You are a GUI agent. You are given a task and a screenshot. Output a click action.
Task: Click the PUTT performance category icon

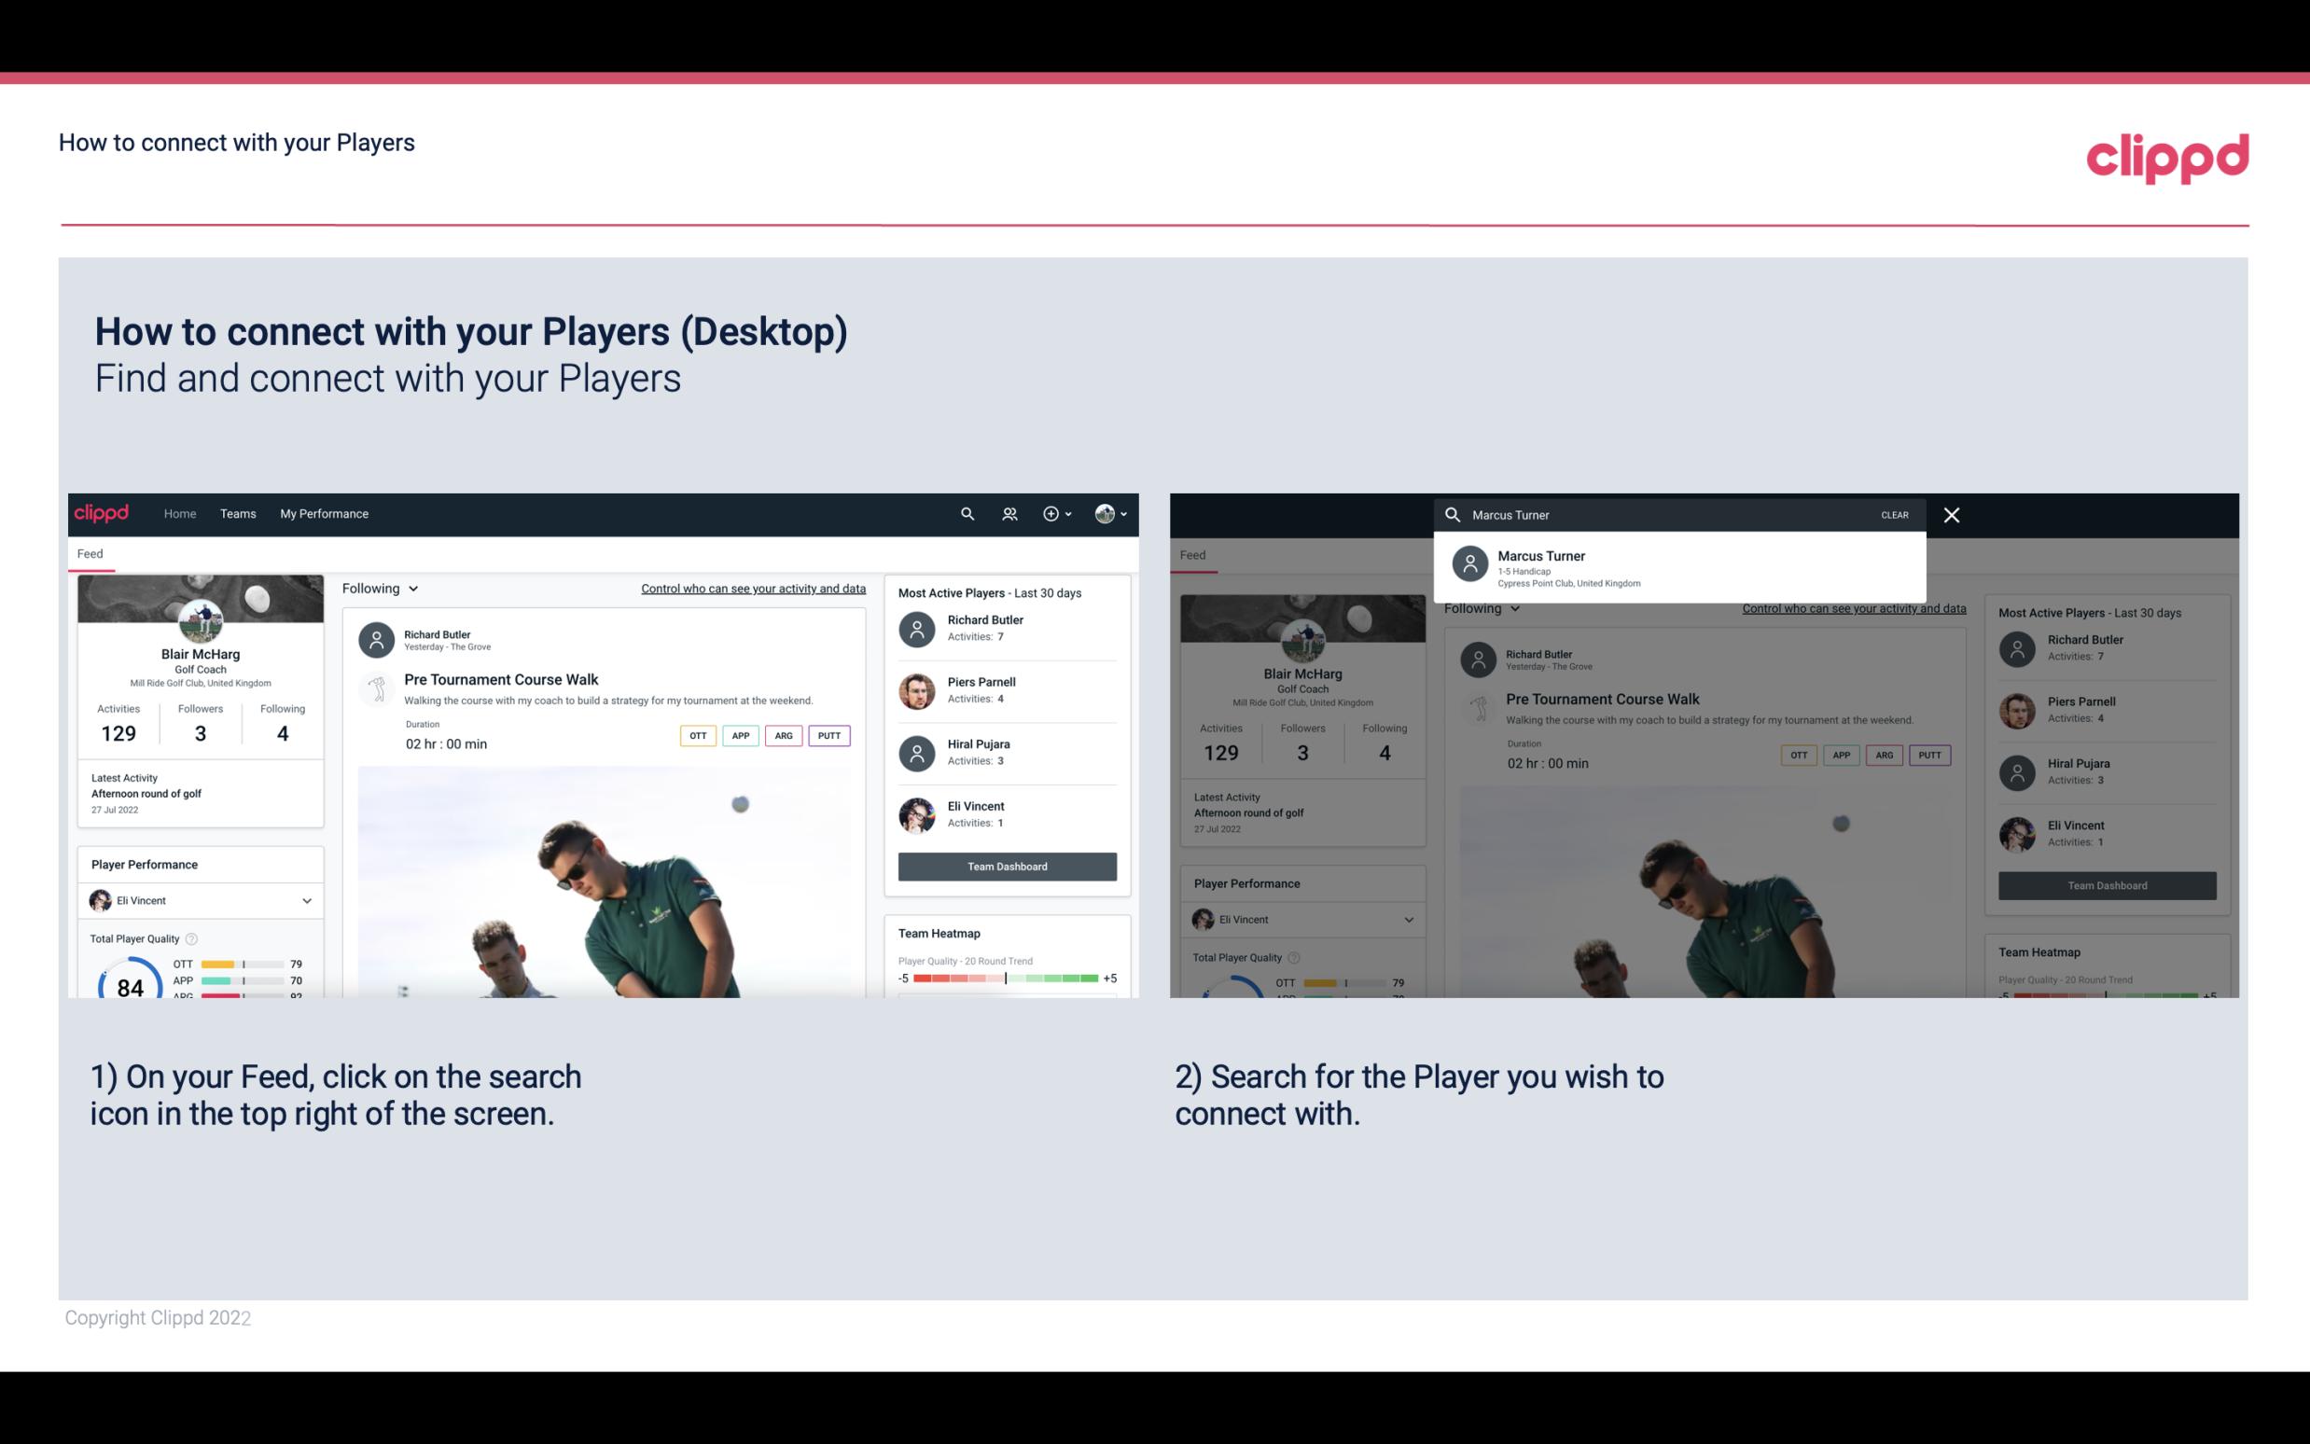click(x=830, y=733)
